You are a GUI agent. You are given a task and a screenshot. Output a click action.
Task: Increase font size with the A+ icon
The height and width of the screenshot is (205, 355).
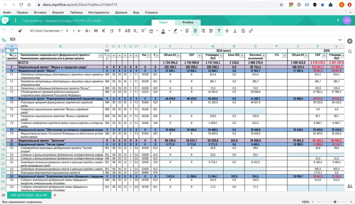88,31
